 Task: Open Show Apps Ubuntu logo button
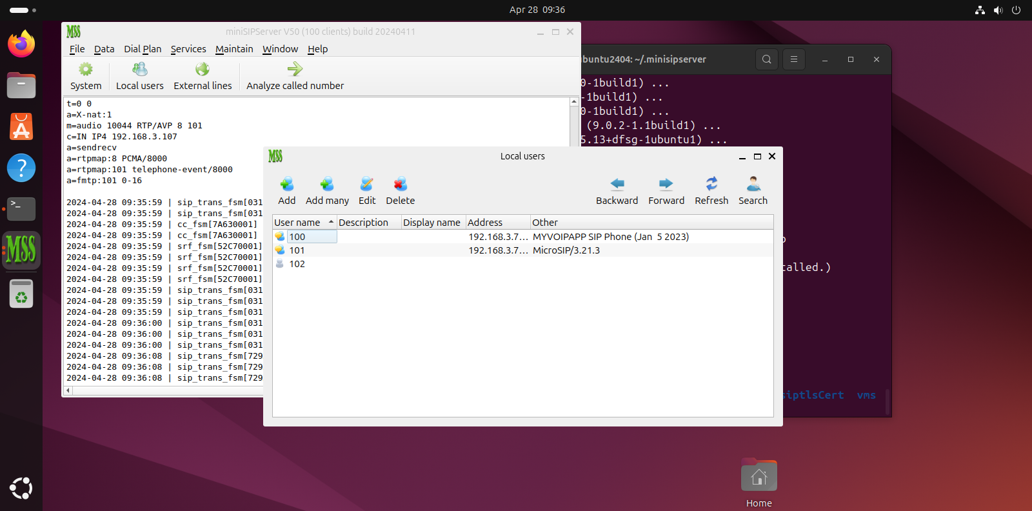coord(21,488)
